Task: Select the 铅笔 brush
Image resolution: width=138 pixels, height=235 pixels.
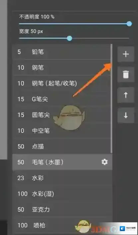Action: point(62,52)
